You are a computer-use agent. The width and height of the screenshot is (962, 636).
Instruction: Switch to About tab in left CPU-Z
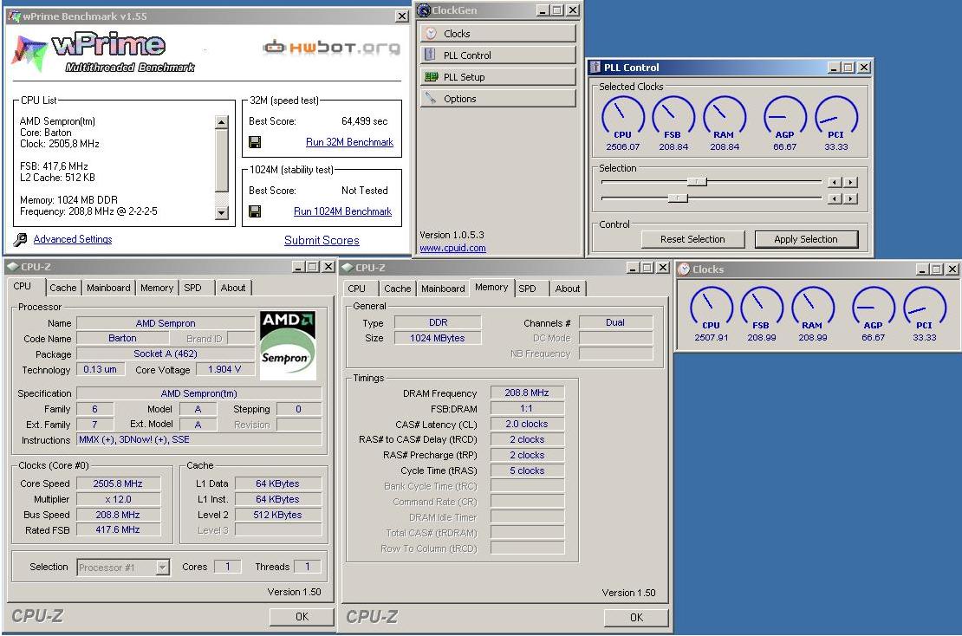pos(233,288)
